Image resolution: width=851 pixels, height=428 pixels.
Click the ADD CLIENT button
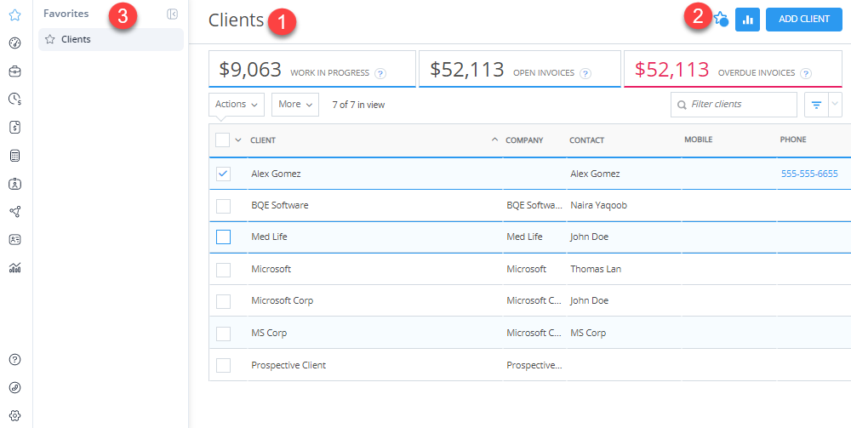(x=804, y=20)
